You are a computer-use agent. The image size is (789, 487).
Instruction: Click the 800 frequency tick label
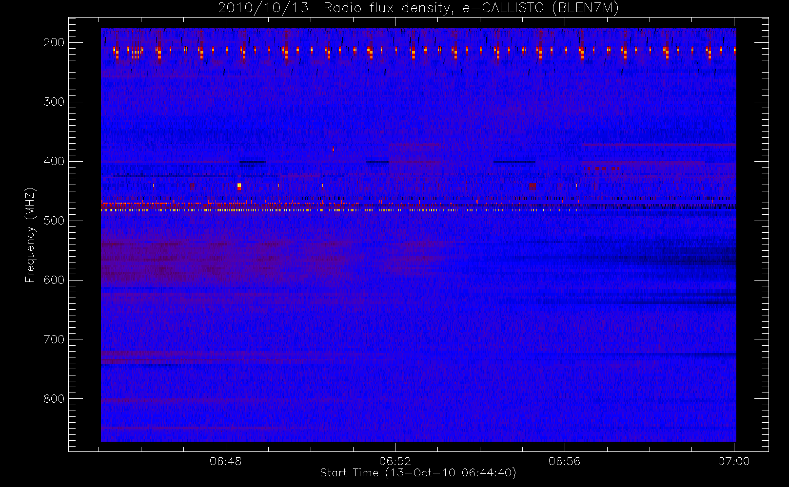[54, 399]
